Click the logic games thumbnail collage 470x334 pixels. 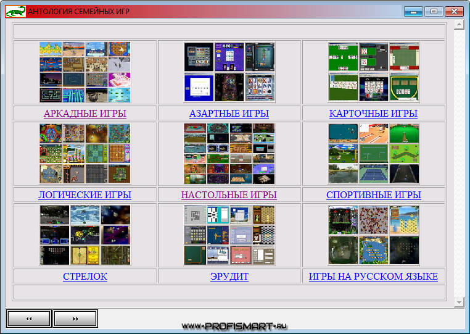(x=85, y=154)
